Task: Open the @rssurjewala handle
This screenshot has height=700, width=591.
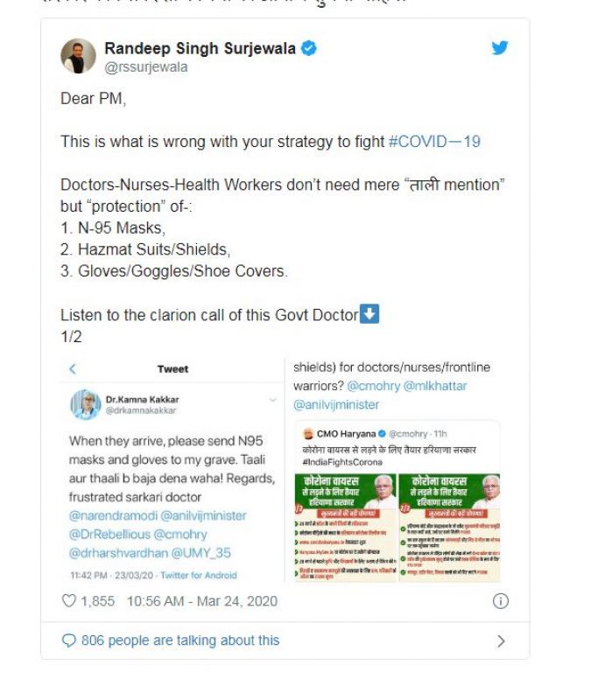Action: point(146,67)
